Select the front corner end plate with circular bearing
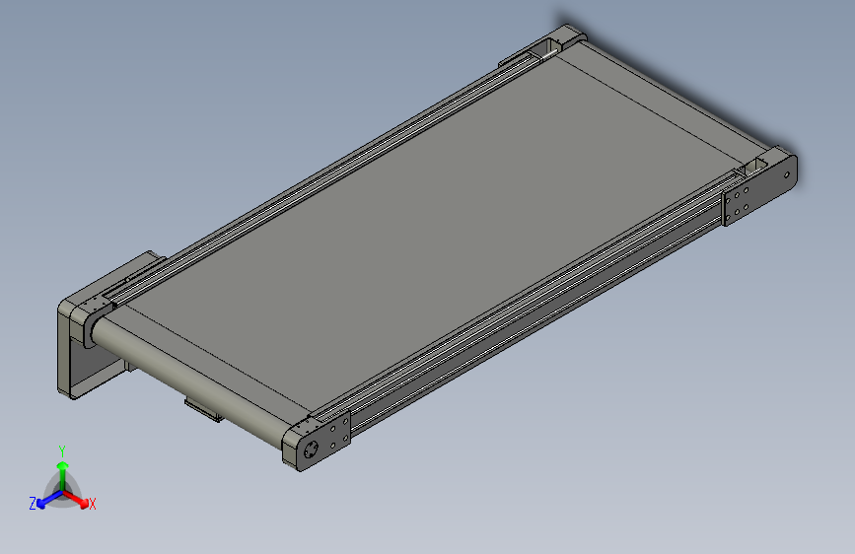The width and height of the screenshot is (855, 554). point(317,440)
